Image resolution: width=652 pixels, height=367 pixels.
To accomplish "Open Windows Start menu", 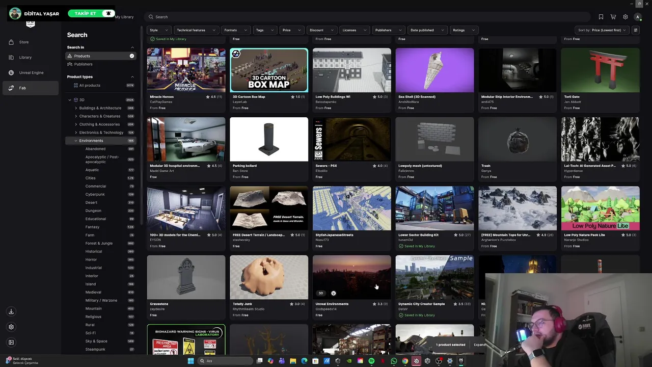I will click(191, 361).
